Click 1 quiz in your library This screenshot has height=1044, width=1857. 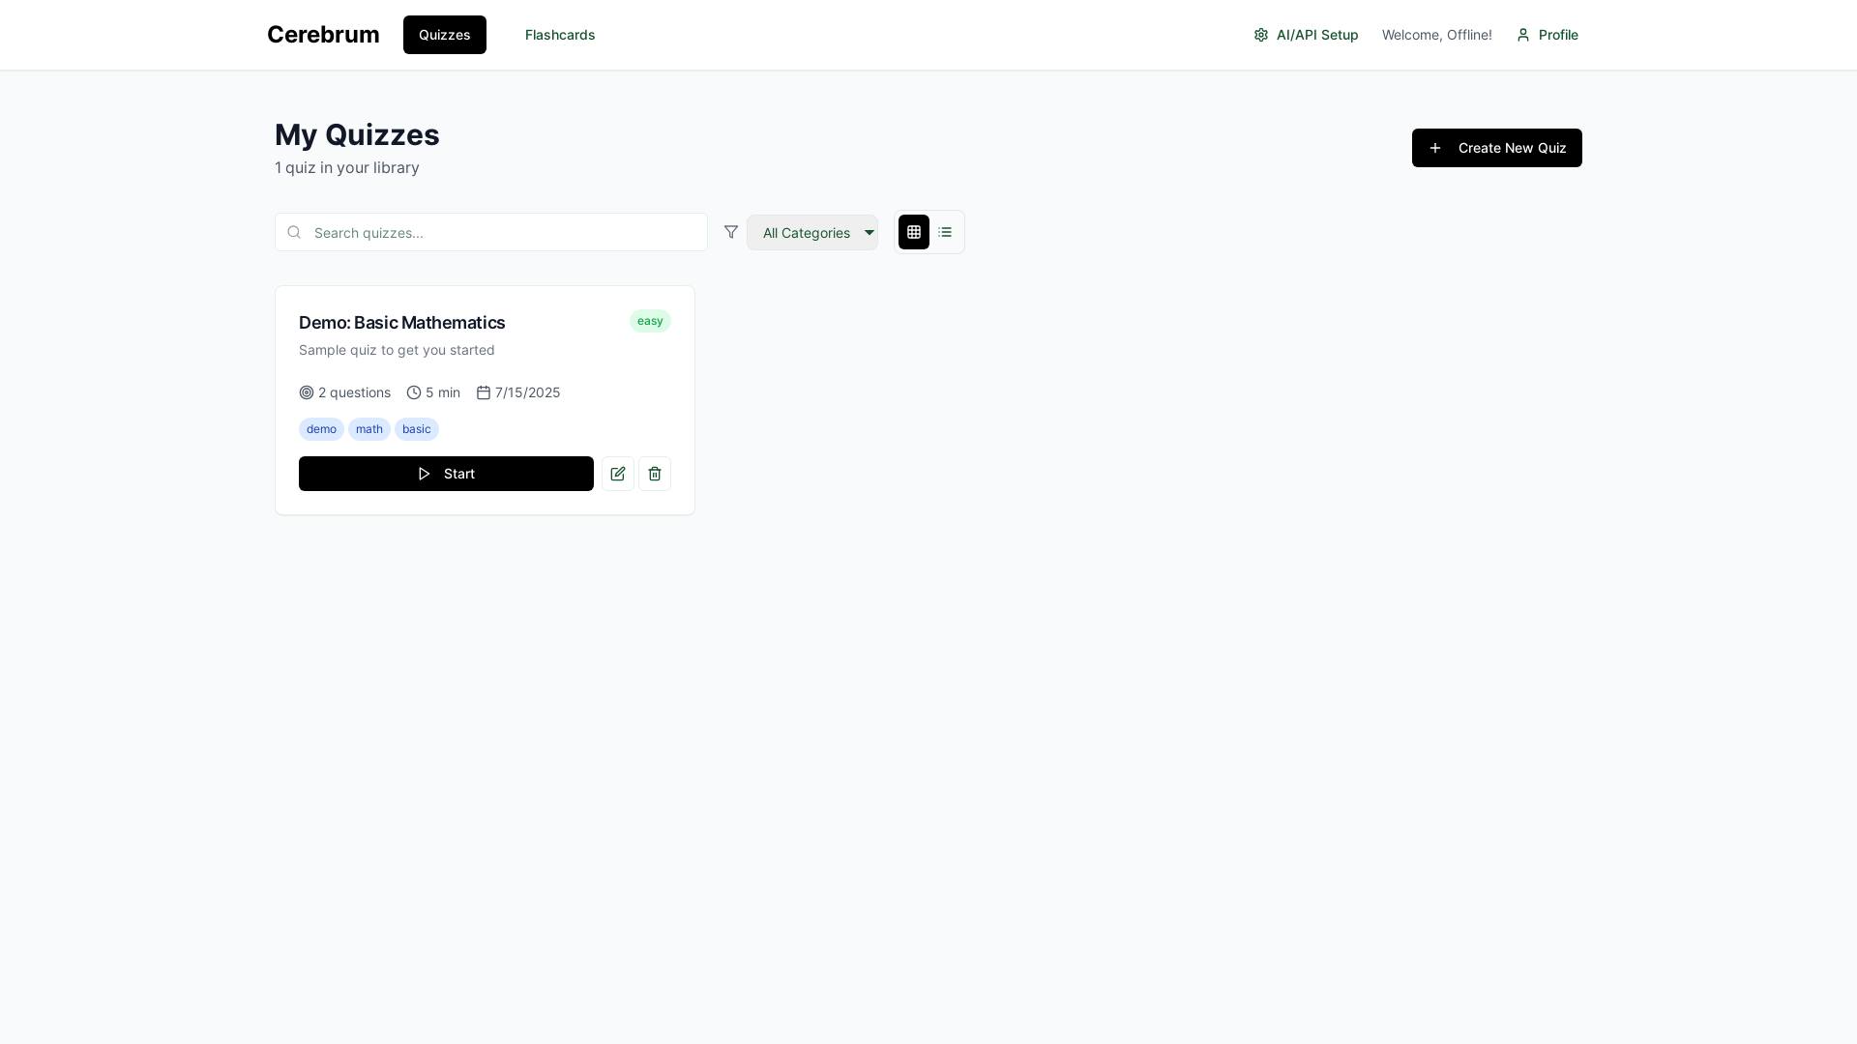coord(347,168)
